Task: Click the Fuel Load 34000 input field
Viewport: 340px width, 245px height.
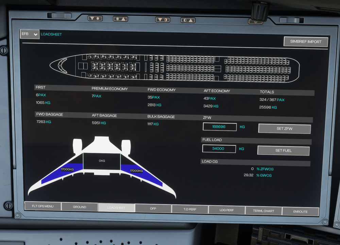Action: pos(219,149)
